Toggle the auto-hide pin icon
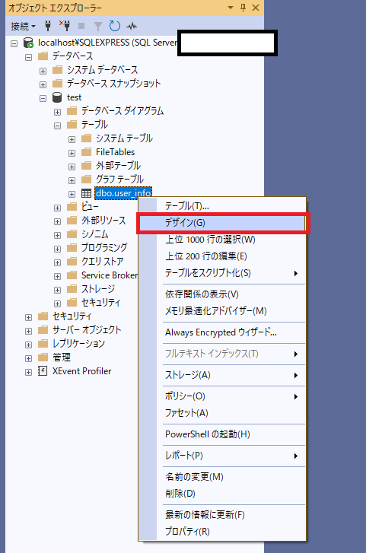This screenshot has height=553, width=366. tap(243, 8)
